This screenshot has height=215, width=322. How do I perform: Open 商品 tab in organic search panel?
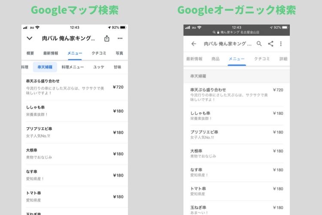click(216, 59)
